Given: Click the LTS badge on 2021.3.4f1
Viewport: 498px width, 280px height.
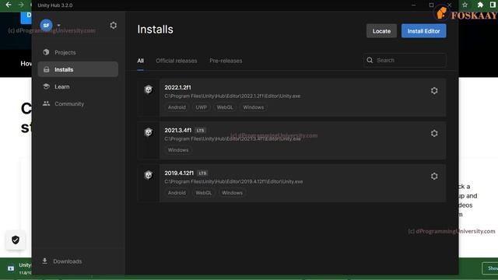Looking at the screenshot, I should (x=200, y=131).
